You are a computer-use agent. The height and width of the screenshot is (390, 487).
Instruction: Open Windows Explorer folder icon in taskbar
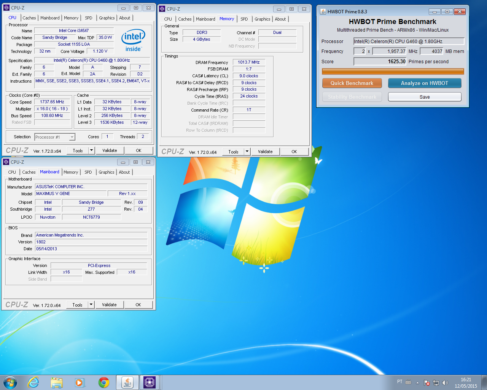coord(57,382)
